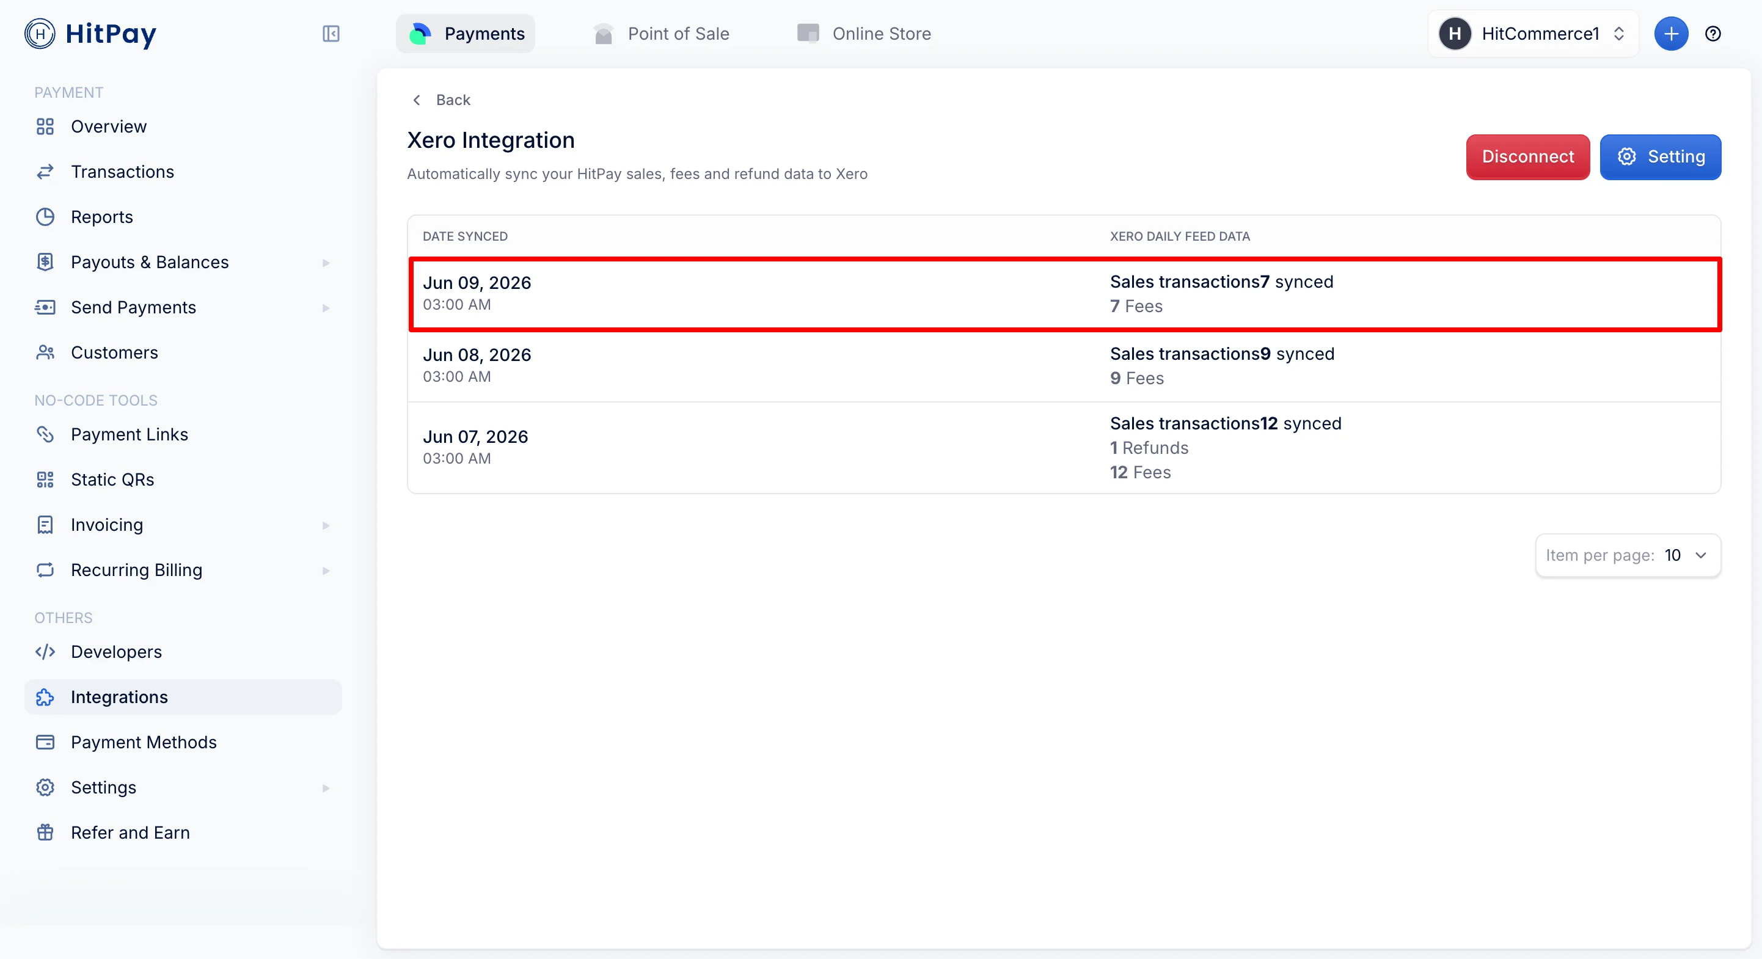Select Integrations in the sidebar
The image size is (1762, 959).
click(x=183, y=697)
